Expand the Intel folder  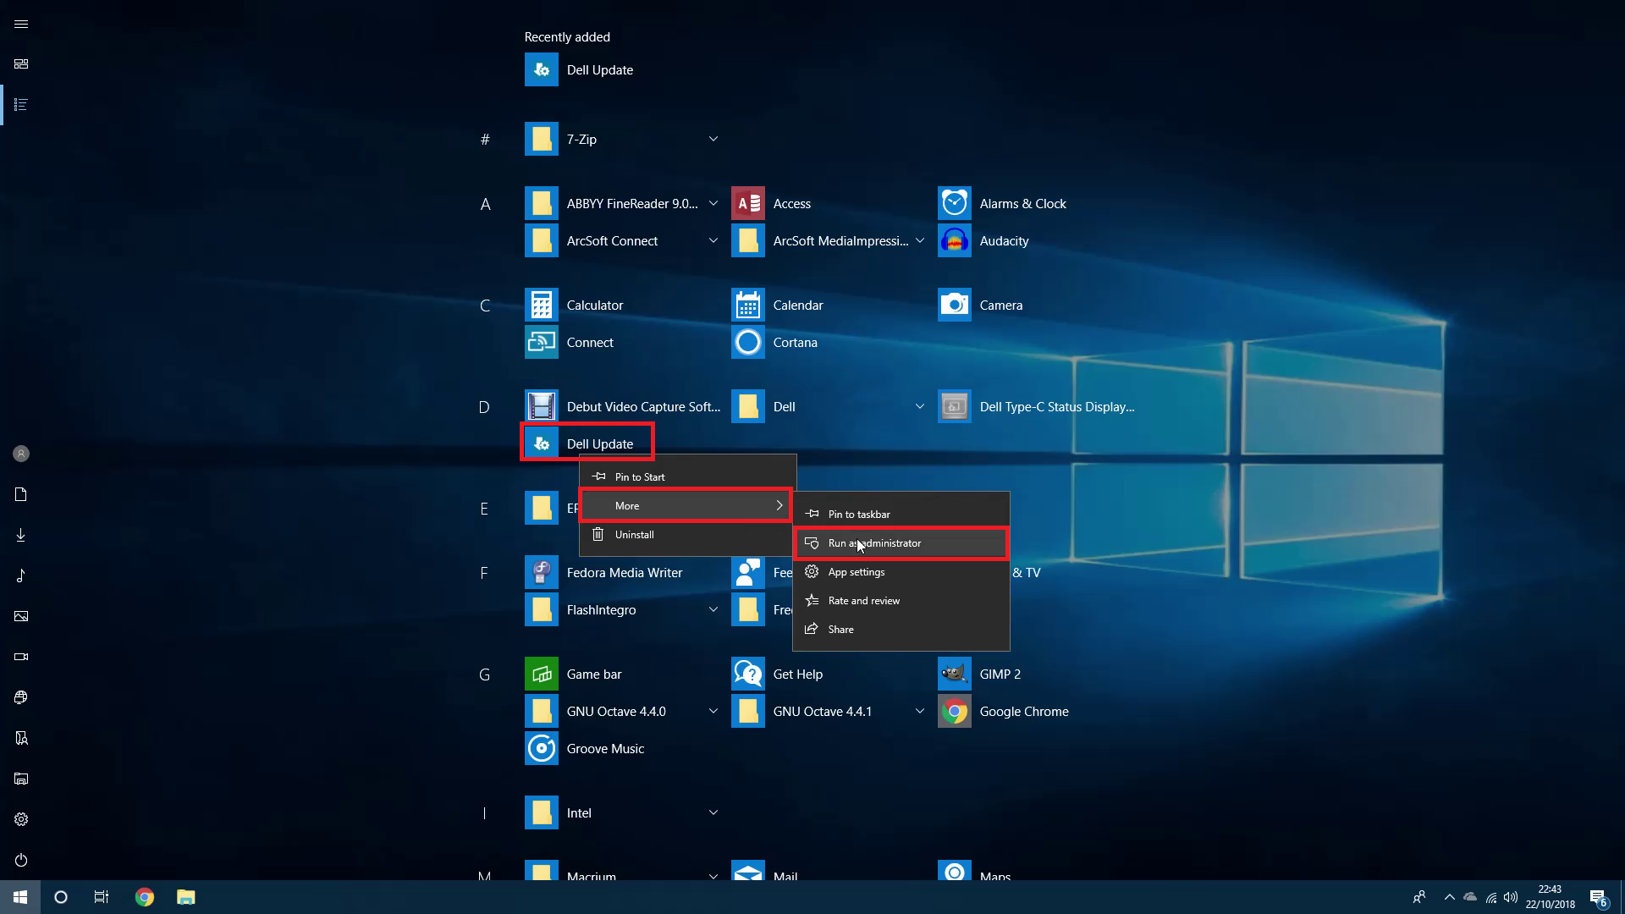(713, 812)
